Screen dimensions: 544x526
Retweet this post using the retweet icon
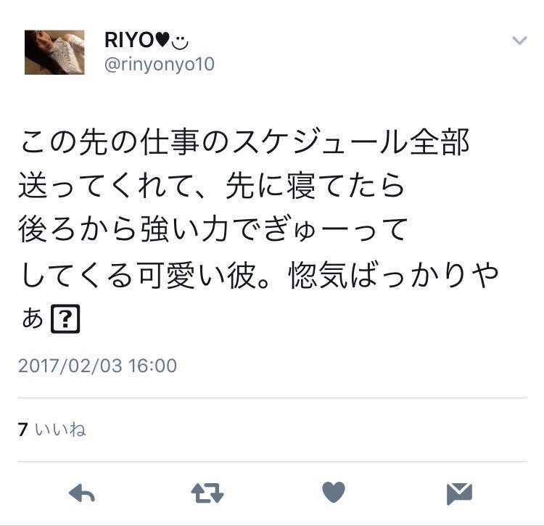[207, 493]
